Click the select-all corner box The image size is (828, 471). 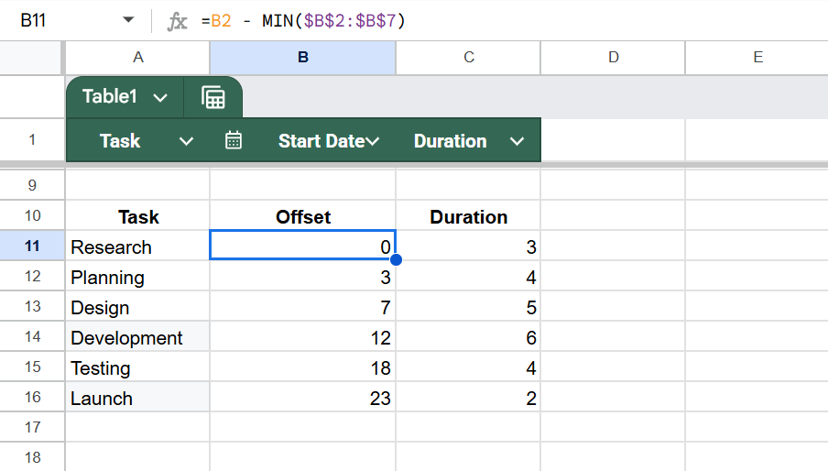pyautogui.click(x=31, y=57)
